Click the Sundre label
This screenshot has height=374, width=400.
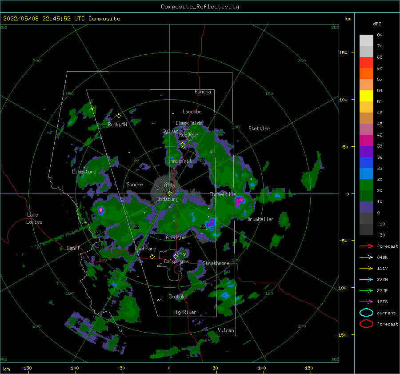pos(135,184)
